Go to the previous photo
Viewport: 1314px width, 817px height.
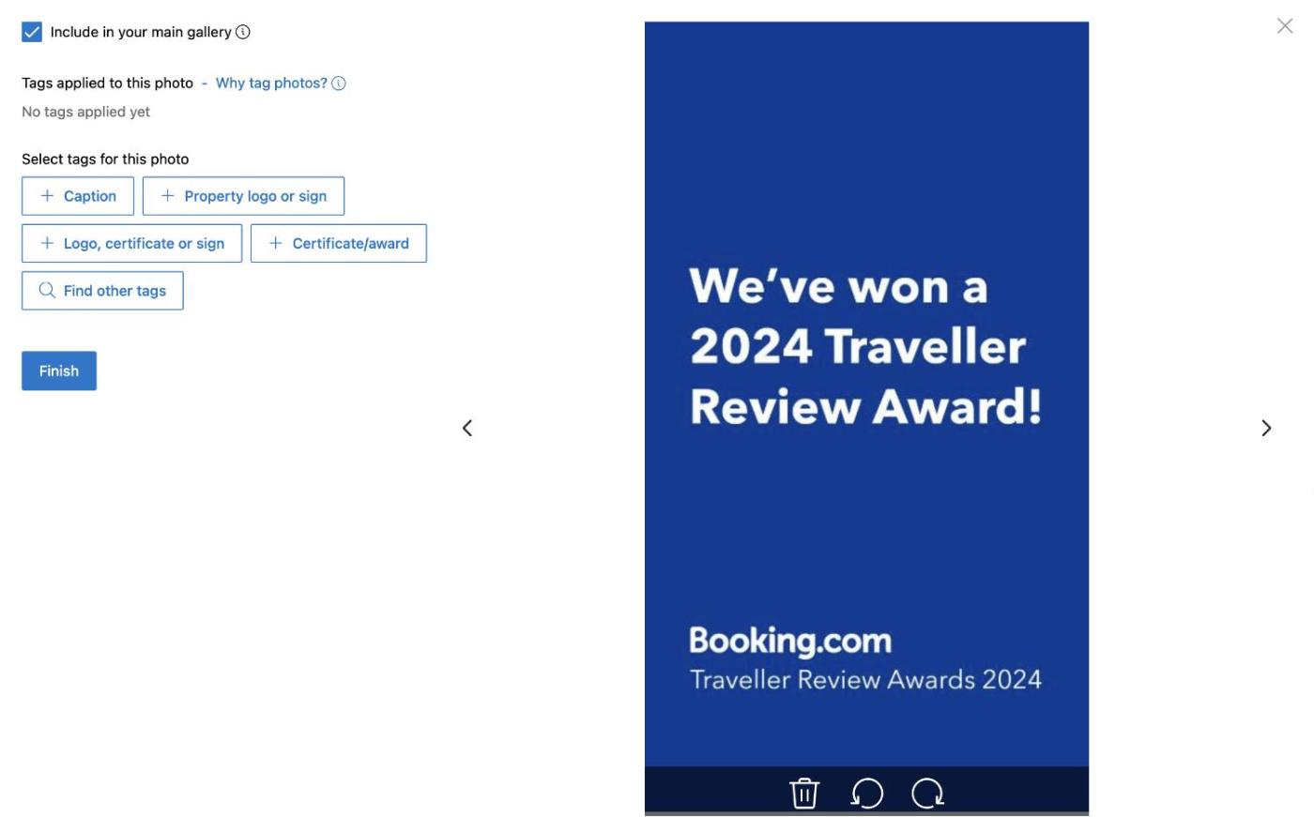pyautogui.click(x=467, y=428)
